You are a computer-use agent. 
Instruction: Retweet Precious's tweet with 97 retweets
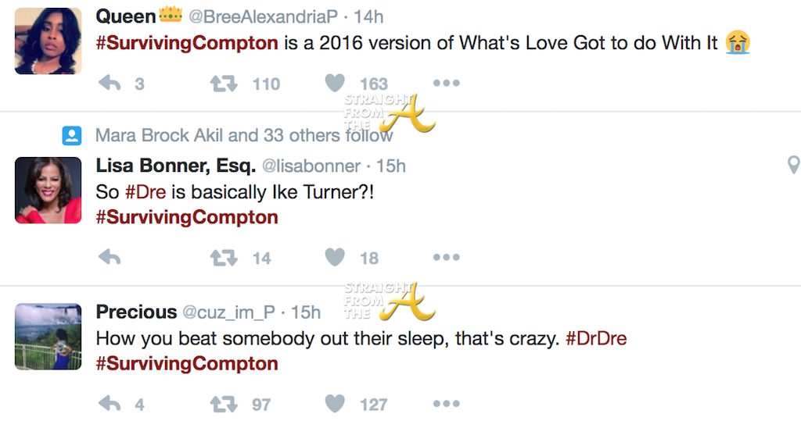point(224,403)
